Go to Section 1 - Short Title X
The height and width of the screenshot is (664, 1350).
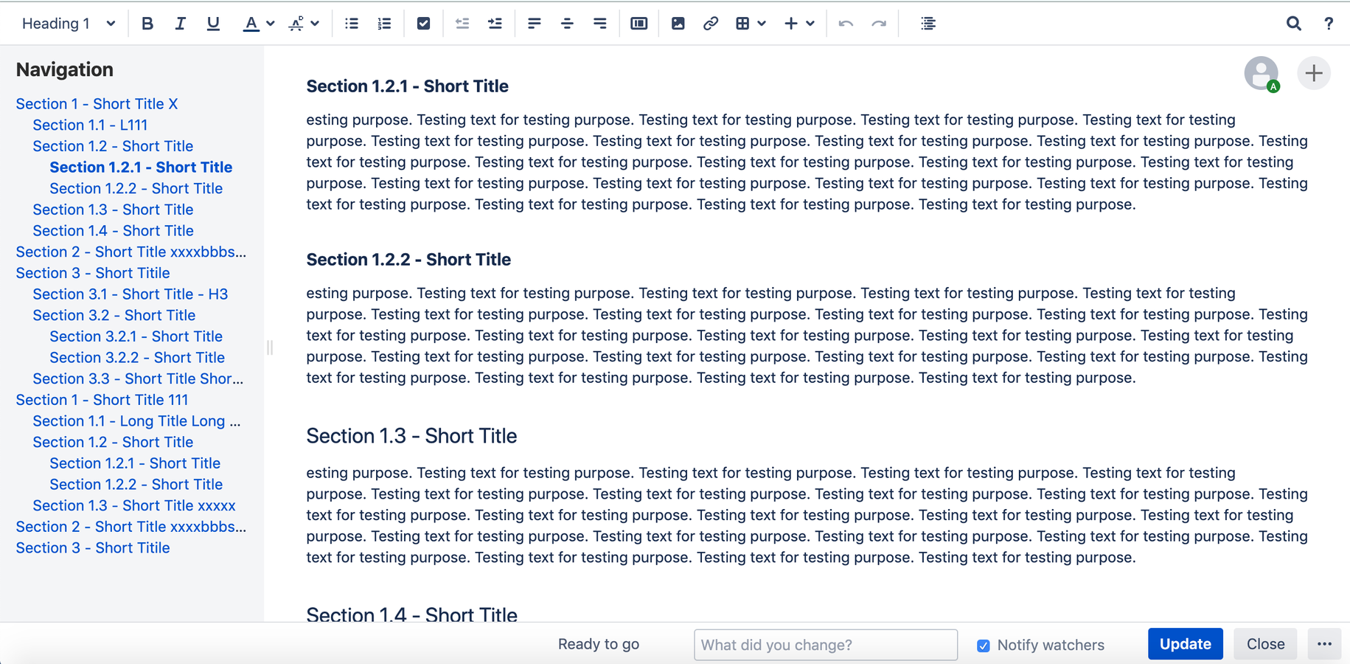97,104
